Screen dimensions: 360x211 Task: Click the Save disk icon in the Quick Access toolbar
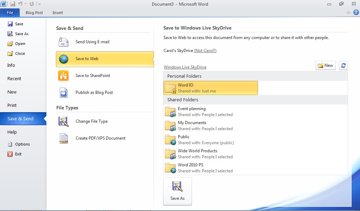click(12, 4)
